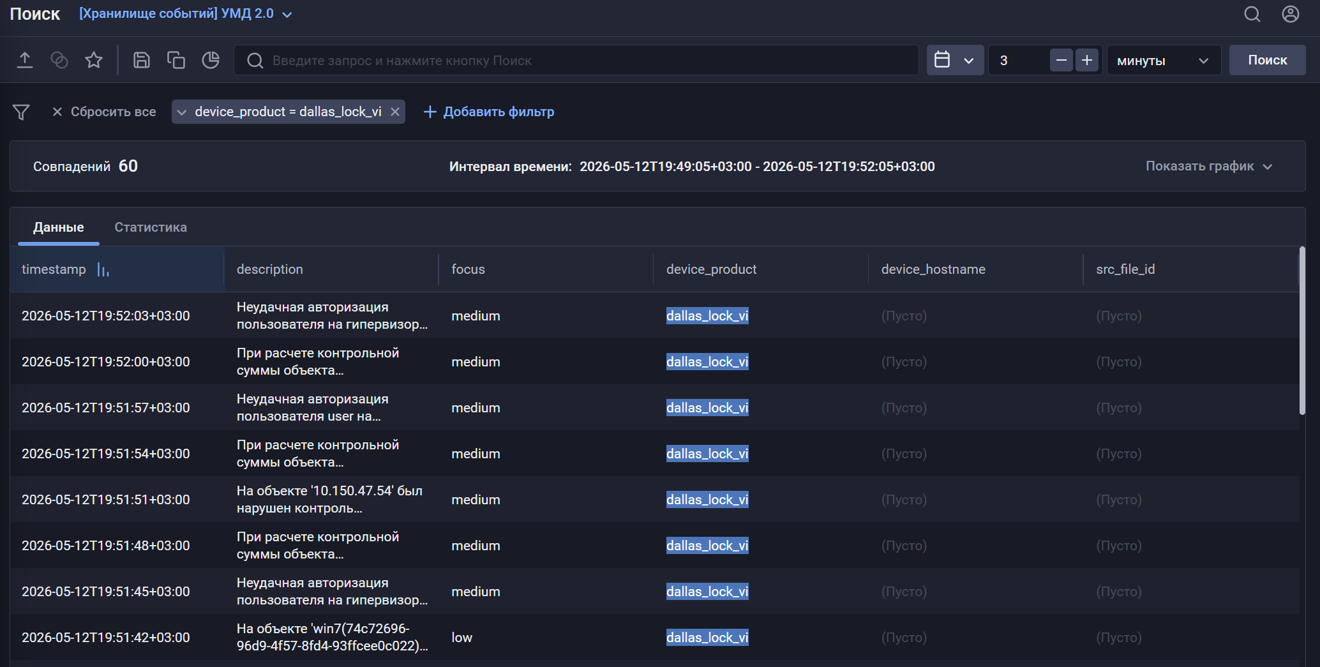Expand Показать график section
Screen dimensions: 1320x667
click(1209, 166)
